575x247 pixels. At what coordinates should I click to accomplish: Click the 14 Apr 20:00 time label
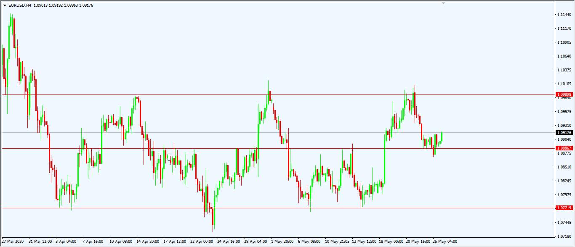click(148, 242)
